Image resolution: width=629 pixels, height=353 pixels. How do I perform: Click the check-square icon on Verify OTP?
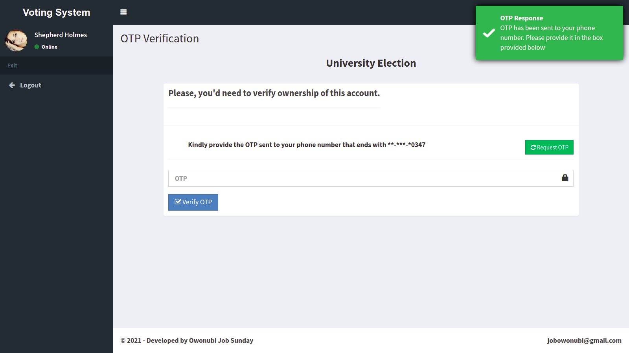(178, 202)
